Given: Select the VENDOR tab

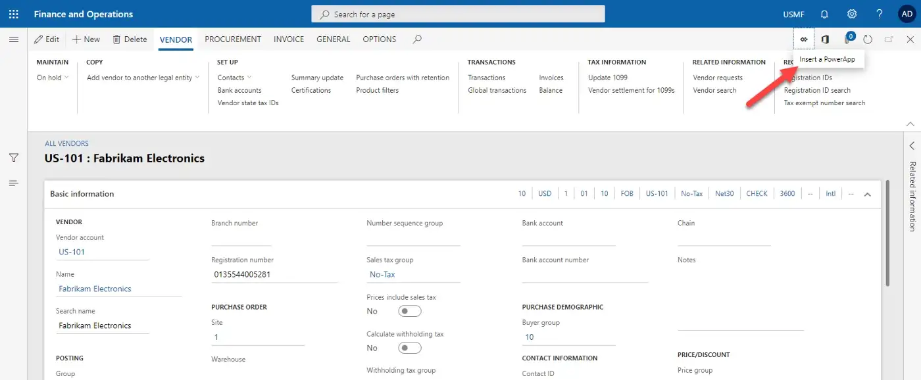Looking at the screenshot, I should tap(176, 39).
